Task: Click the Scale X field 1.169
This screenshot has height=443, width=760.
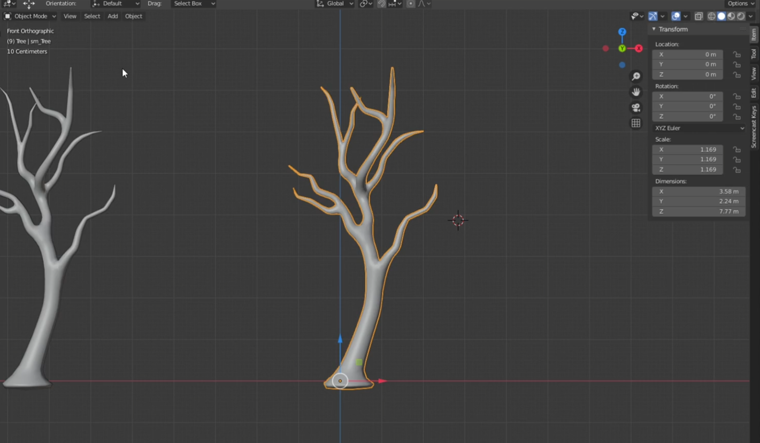Action: [x=688, y=149]
